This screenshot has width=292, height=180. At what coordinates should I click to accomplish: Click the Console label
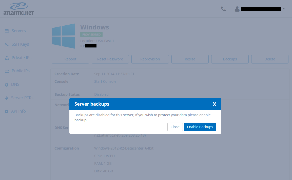pyautogui.click(x=62, y=81)
